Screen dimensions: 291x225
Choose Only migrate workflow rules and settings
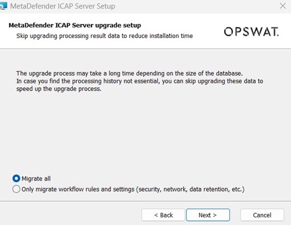pos(16,189)
